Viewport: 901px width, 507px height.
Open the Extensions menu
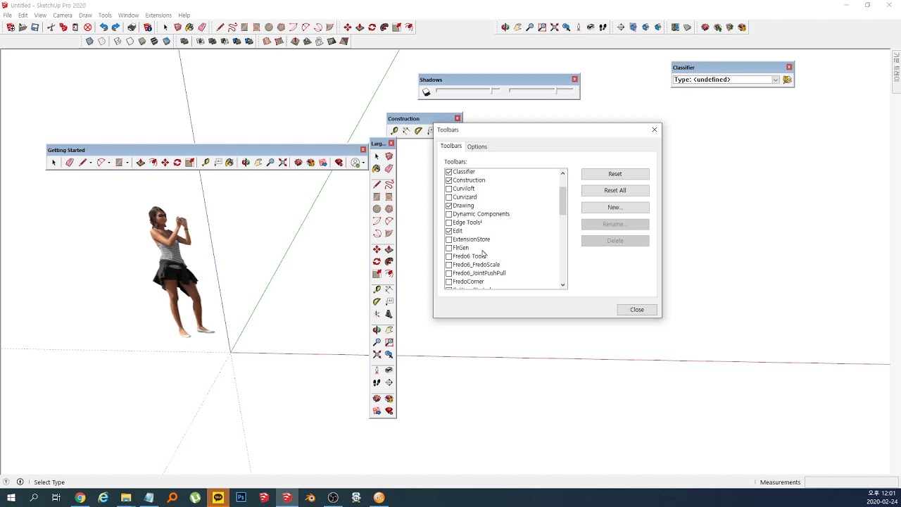click(x=158, y=15)
